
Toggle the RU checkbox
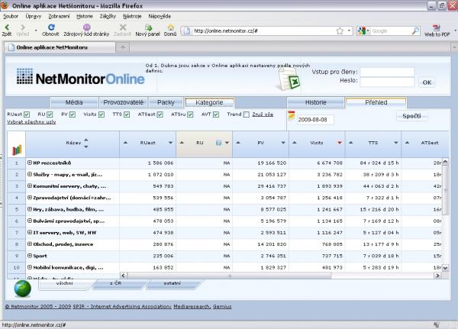[50, 115]
